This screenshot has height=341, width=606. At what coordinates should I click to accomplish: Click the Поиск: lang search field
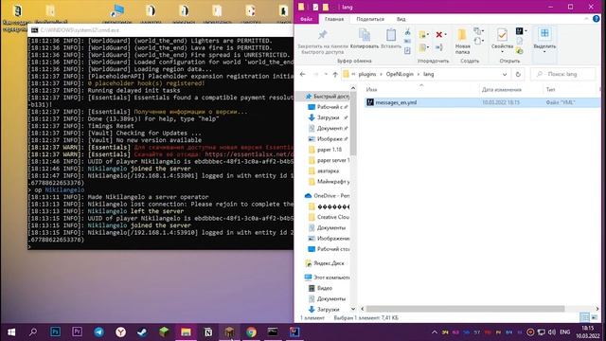(x=563, y=74)
